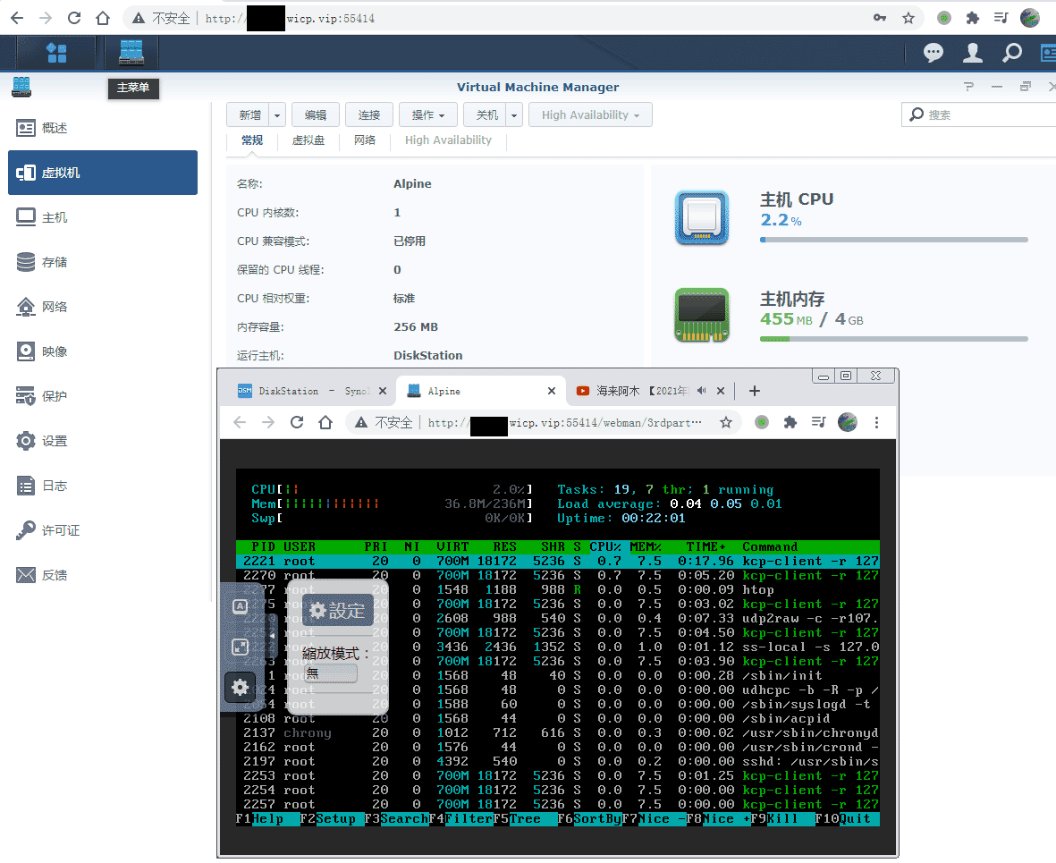This screenshot has height=863, width=1056.
Task: Select 存储 in the left sidebar
Action: (54, 262)
